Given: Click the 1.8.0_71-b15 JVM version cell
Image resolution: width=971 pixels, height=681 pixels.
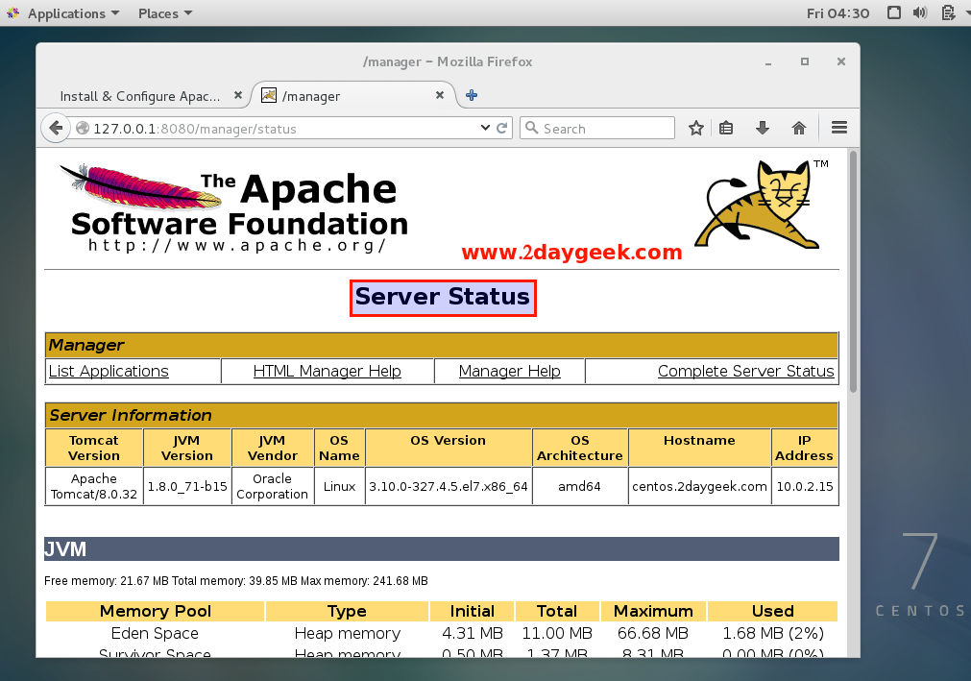Looking at the screenshot, I should (187, 487).
